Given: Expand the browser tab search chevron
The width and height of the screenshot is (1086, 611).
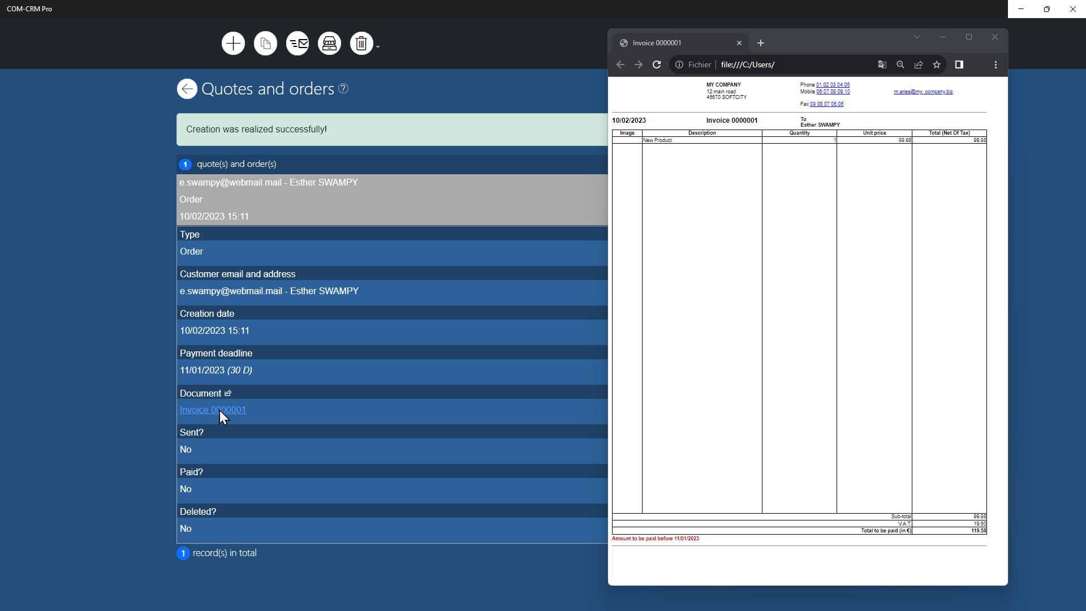Looking at the screenshot, I should pos(917,37).
